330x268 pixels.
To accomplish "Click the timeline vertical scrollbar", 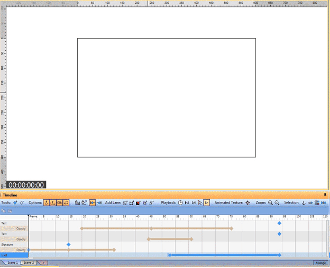I will [x=328, y=237].
